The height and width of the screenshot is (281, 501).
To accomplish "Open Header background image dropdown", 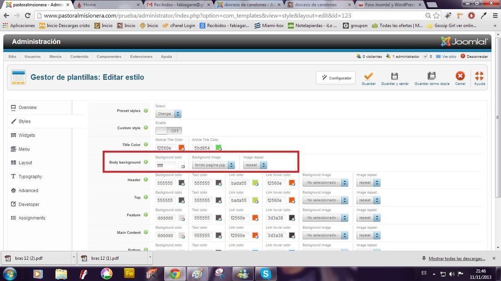I will pos(325,183).
